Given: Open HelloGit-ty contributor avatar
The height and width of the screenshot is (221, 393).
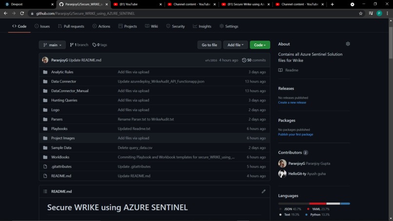Looking at the screenshot, I should (x=282, y=174).
